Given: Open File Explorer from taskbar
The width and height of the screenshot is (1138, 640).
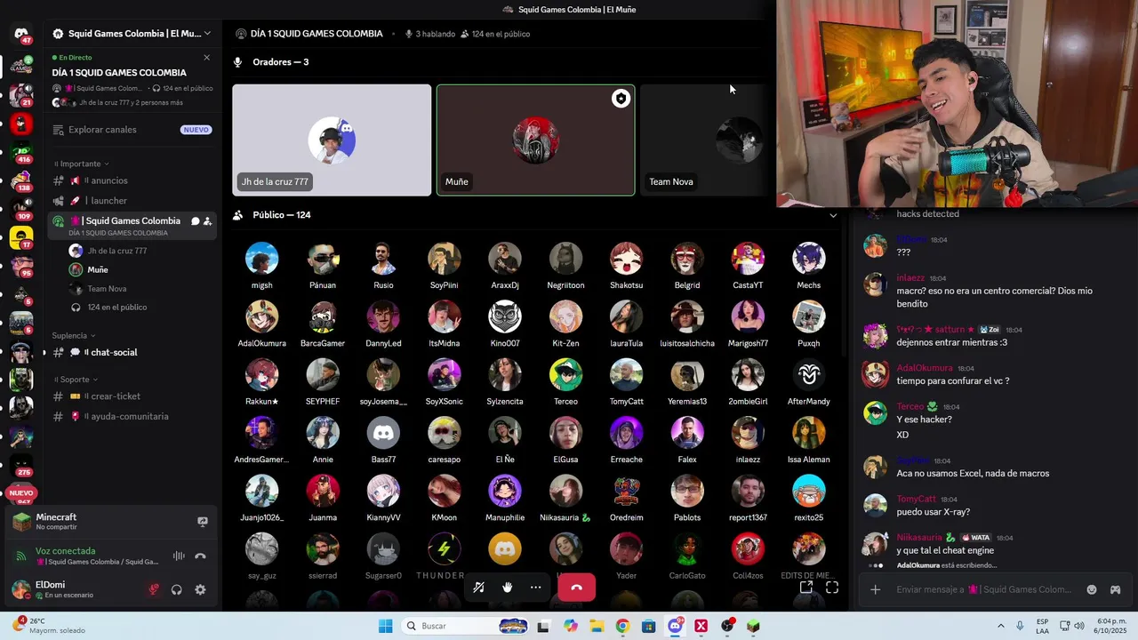Looking at the screenshot, I should (597, 626).
